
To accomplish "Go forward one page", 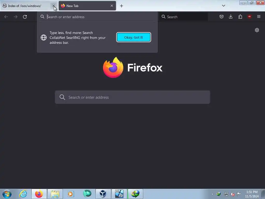I will pos(16,17).
